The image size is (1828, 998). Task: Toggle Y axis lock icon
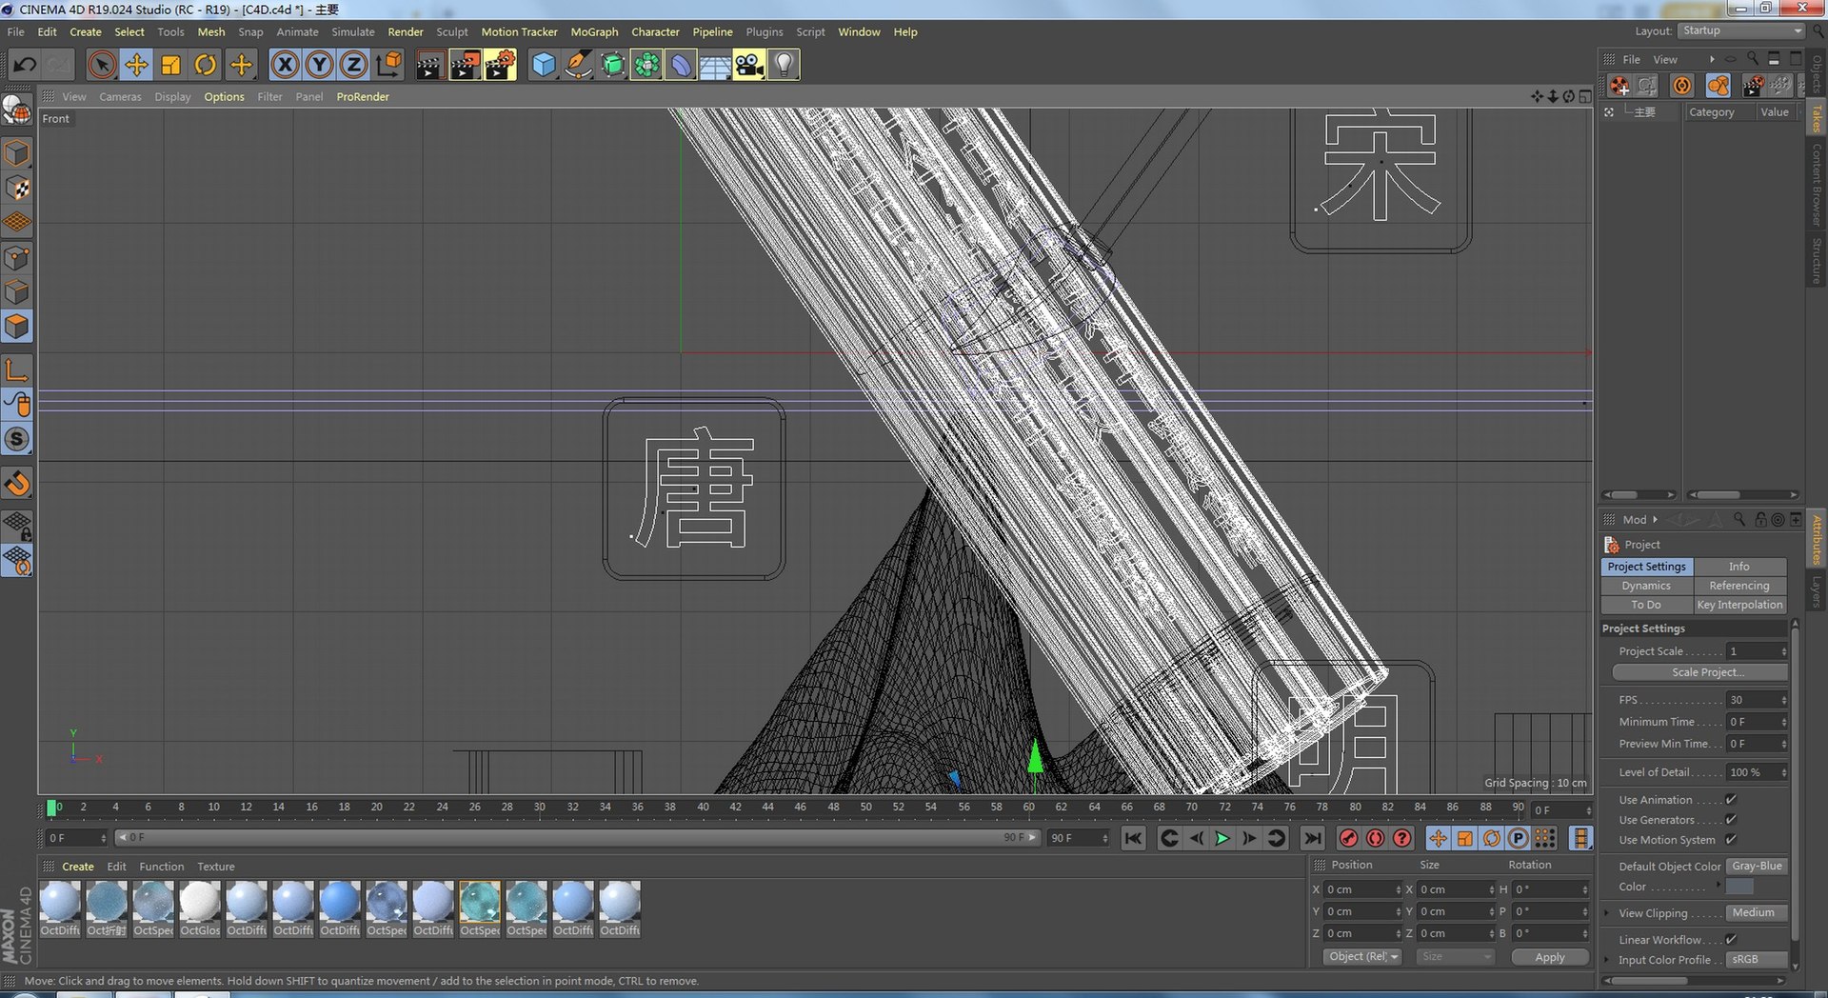(319, 65)
